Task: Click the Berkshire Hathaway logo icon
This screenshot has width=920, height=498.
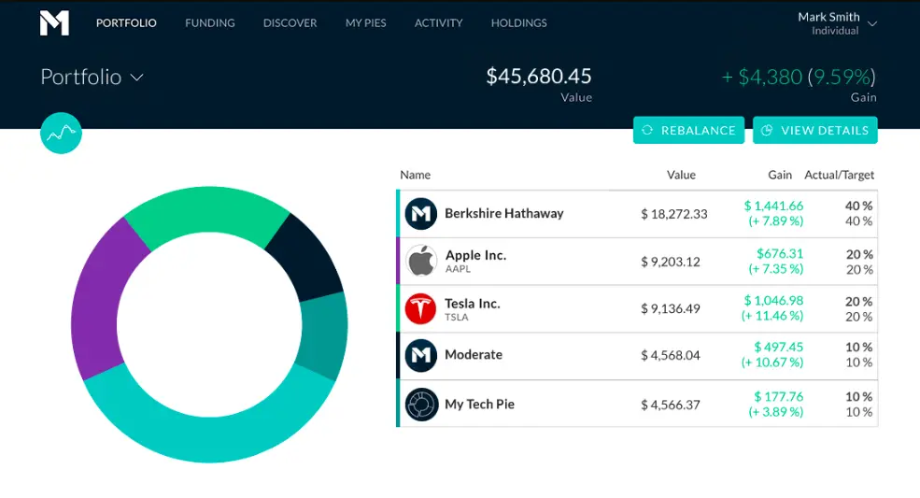Action: click(420, 214)
